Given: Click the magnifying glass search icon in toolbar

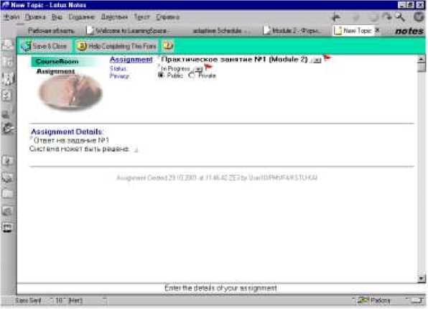Looking at the screenshot, I should click(x=400, y=17).
